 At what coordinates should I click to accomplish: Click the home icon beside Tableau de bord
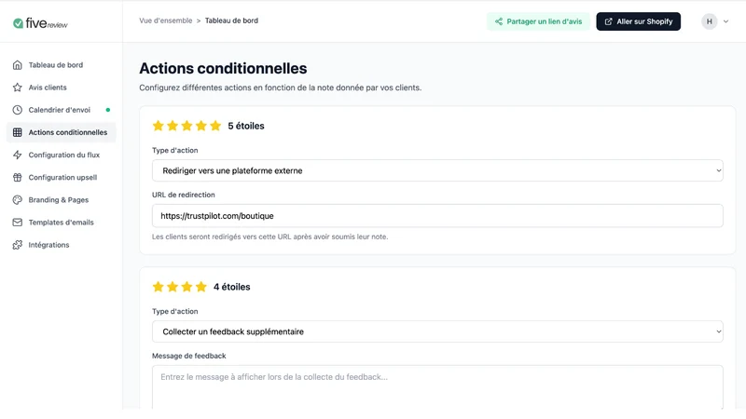tap(17, 65)
